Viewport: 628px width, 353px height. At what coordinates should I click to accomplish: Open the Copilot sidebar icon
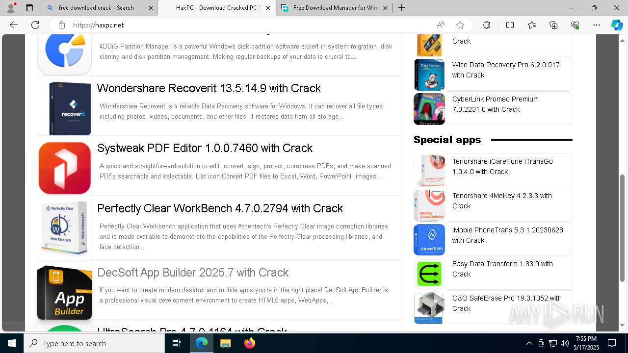[x=617, y=25]
